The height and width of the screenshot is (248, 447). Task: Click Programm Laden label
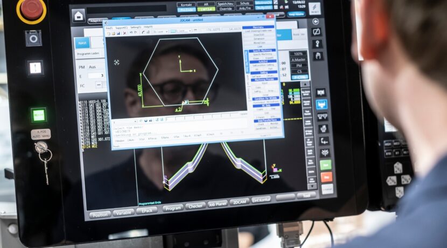click(x=88, y=53)
